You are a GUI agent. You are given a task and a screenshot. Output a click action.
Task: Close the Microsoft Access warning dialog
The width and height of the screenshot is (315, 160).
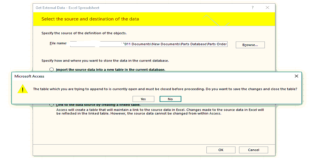pyautogui.click(x=296, y=76)
